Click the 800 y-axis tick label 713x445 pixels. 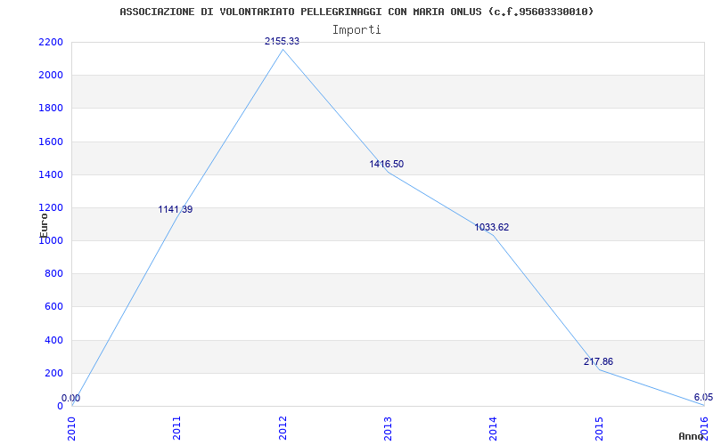[x=53, y=274]
